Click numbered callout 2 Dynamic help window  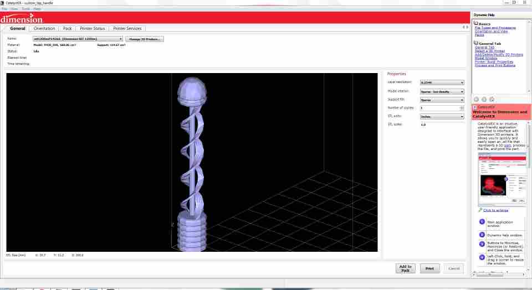482,235
